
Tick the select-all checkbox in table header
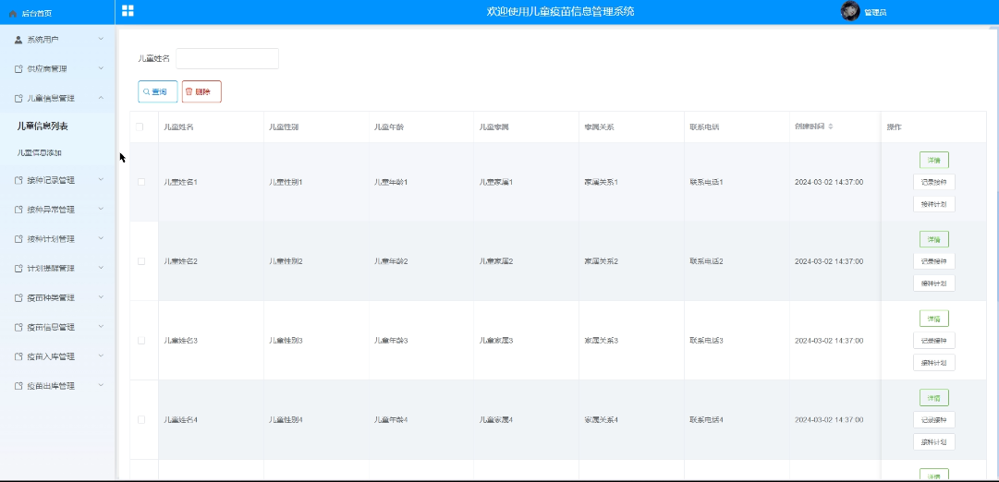(x=140, y=127)
